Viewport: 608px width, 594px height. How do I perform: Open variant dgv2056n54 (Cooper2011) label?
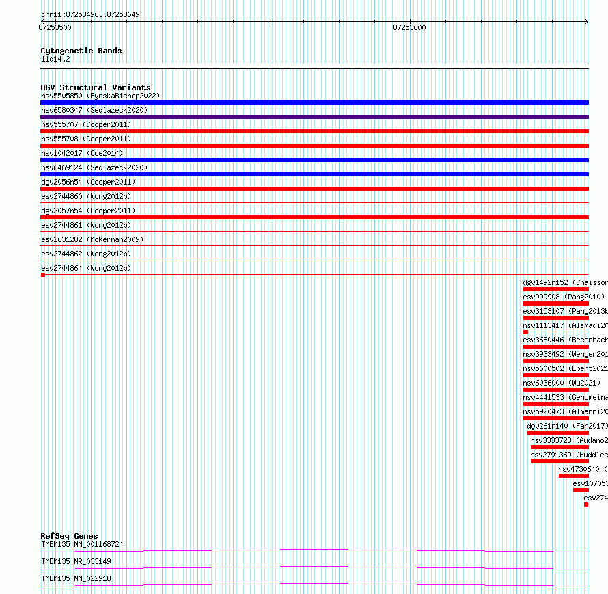click(x=88, y=182)
